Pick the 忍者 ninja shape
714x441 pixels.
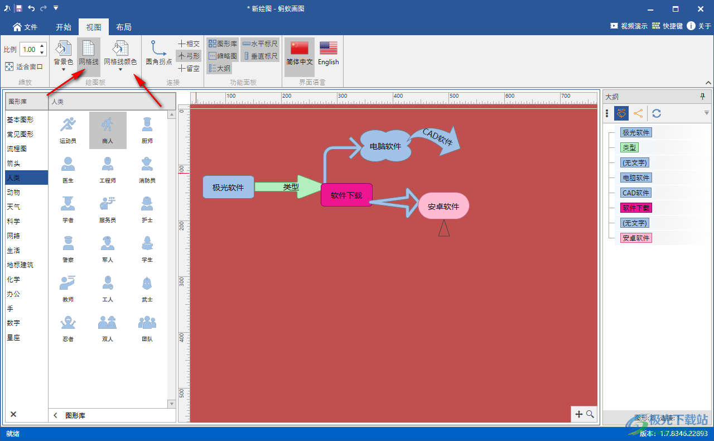pos(68,328)
